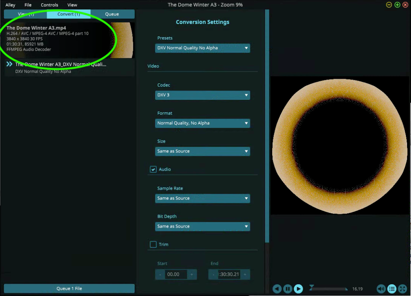The image size is (411, 296).
Task: Open the Presets dropdown
Action: tap(202, 48)
